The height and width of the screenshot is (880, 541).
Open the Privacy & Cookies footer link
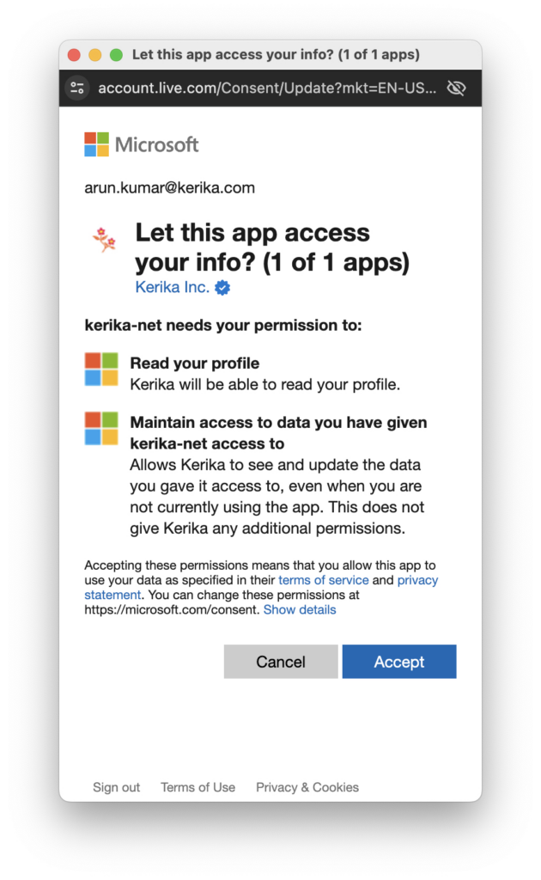coord(307,787)
